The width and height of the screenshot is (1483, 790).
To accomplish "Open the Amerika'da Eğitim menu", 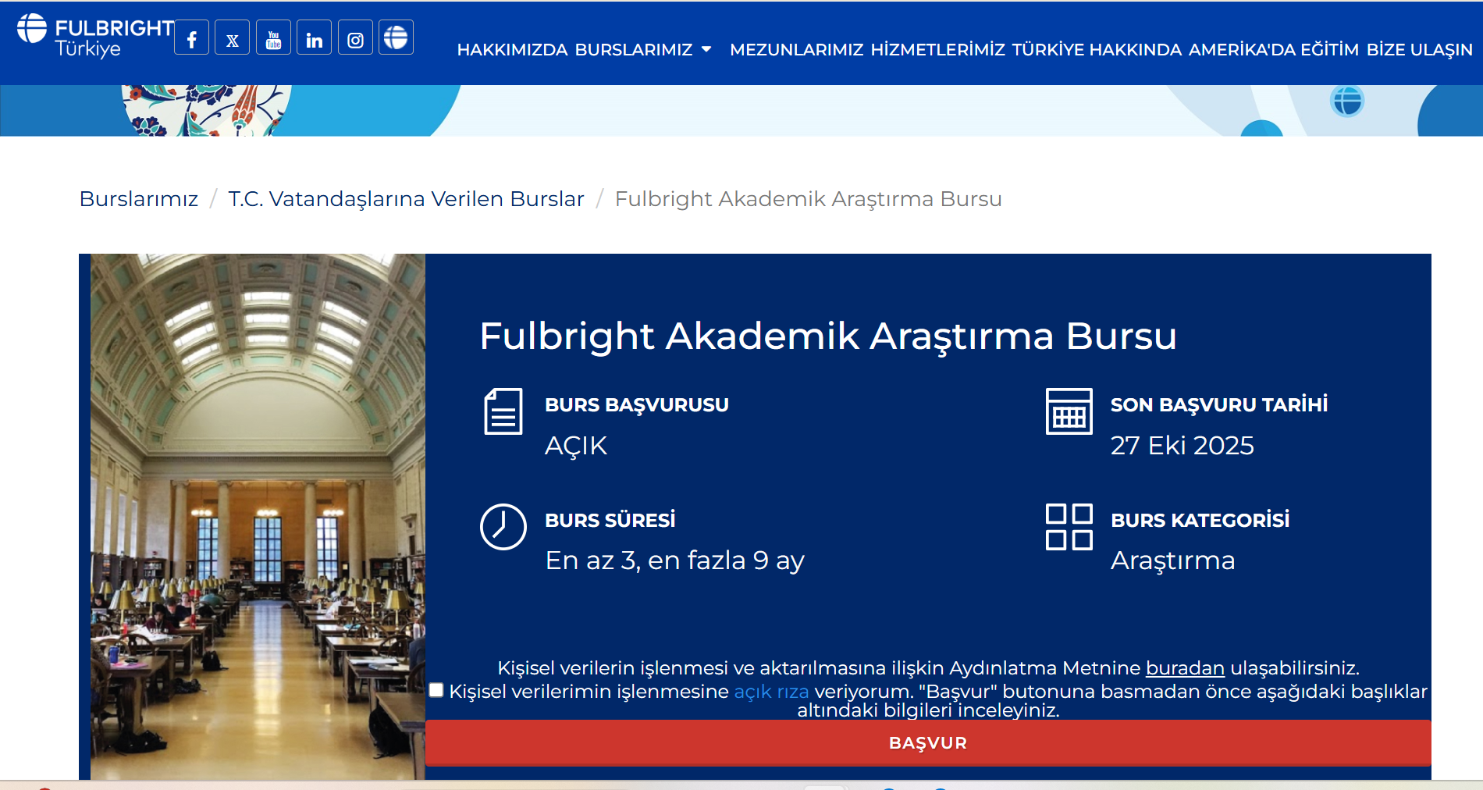I will tap(1273, 50).
